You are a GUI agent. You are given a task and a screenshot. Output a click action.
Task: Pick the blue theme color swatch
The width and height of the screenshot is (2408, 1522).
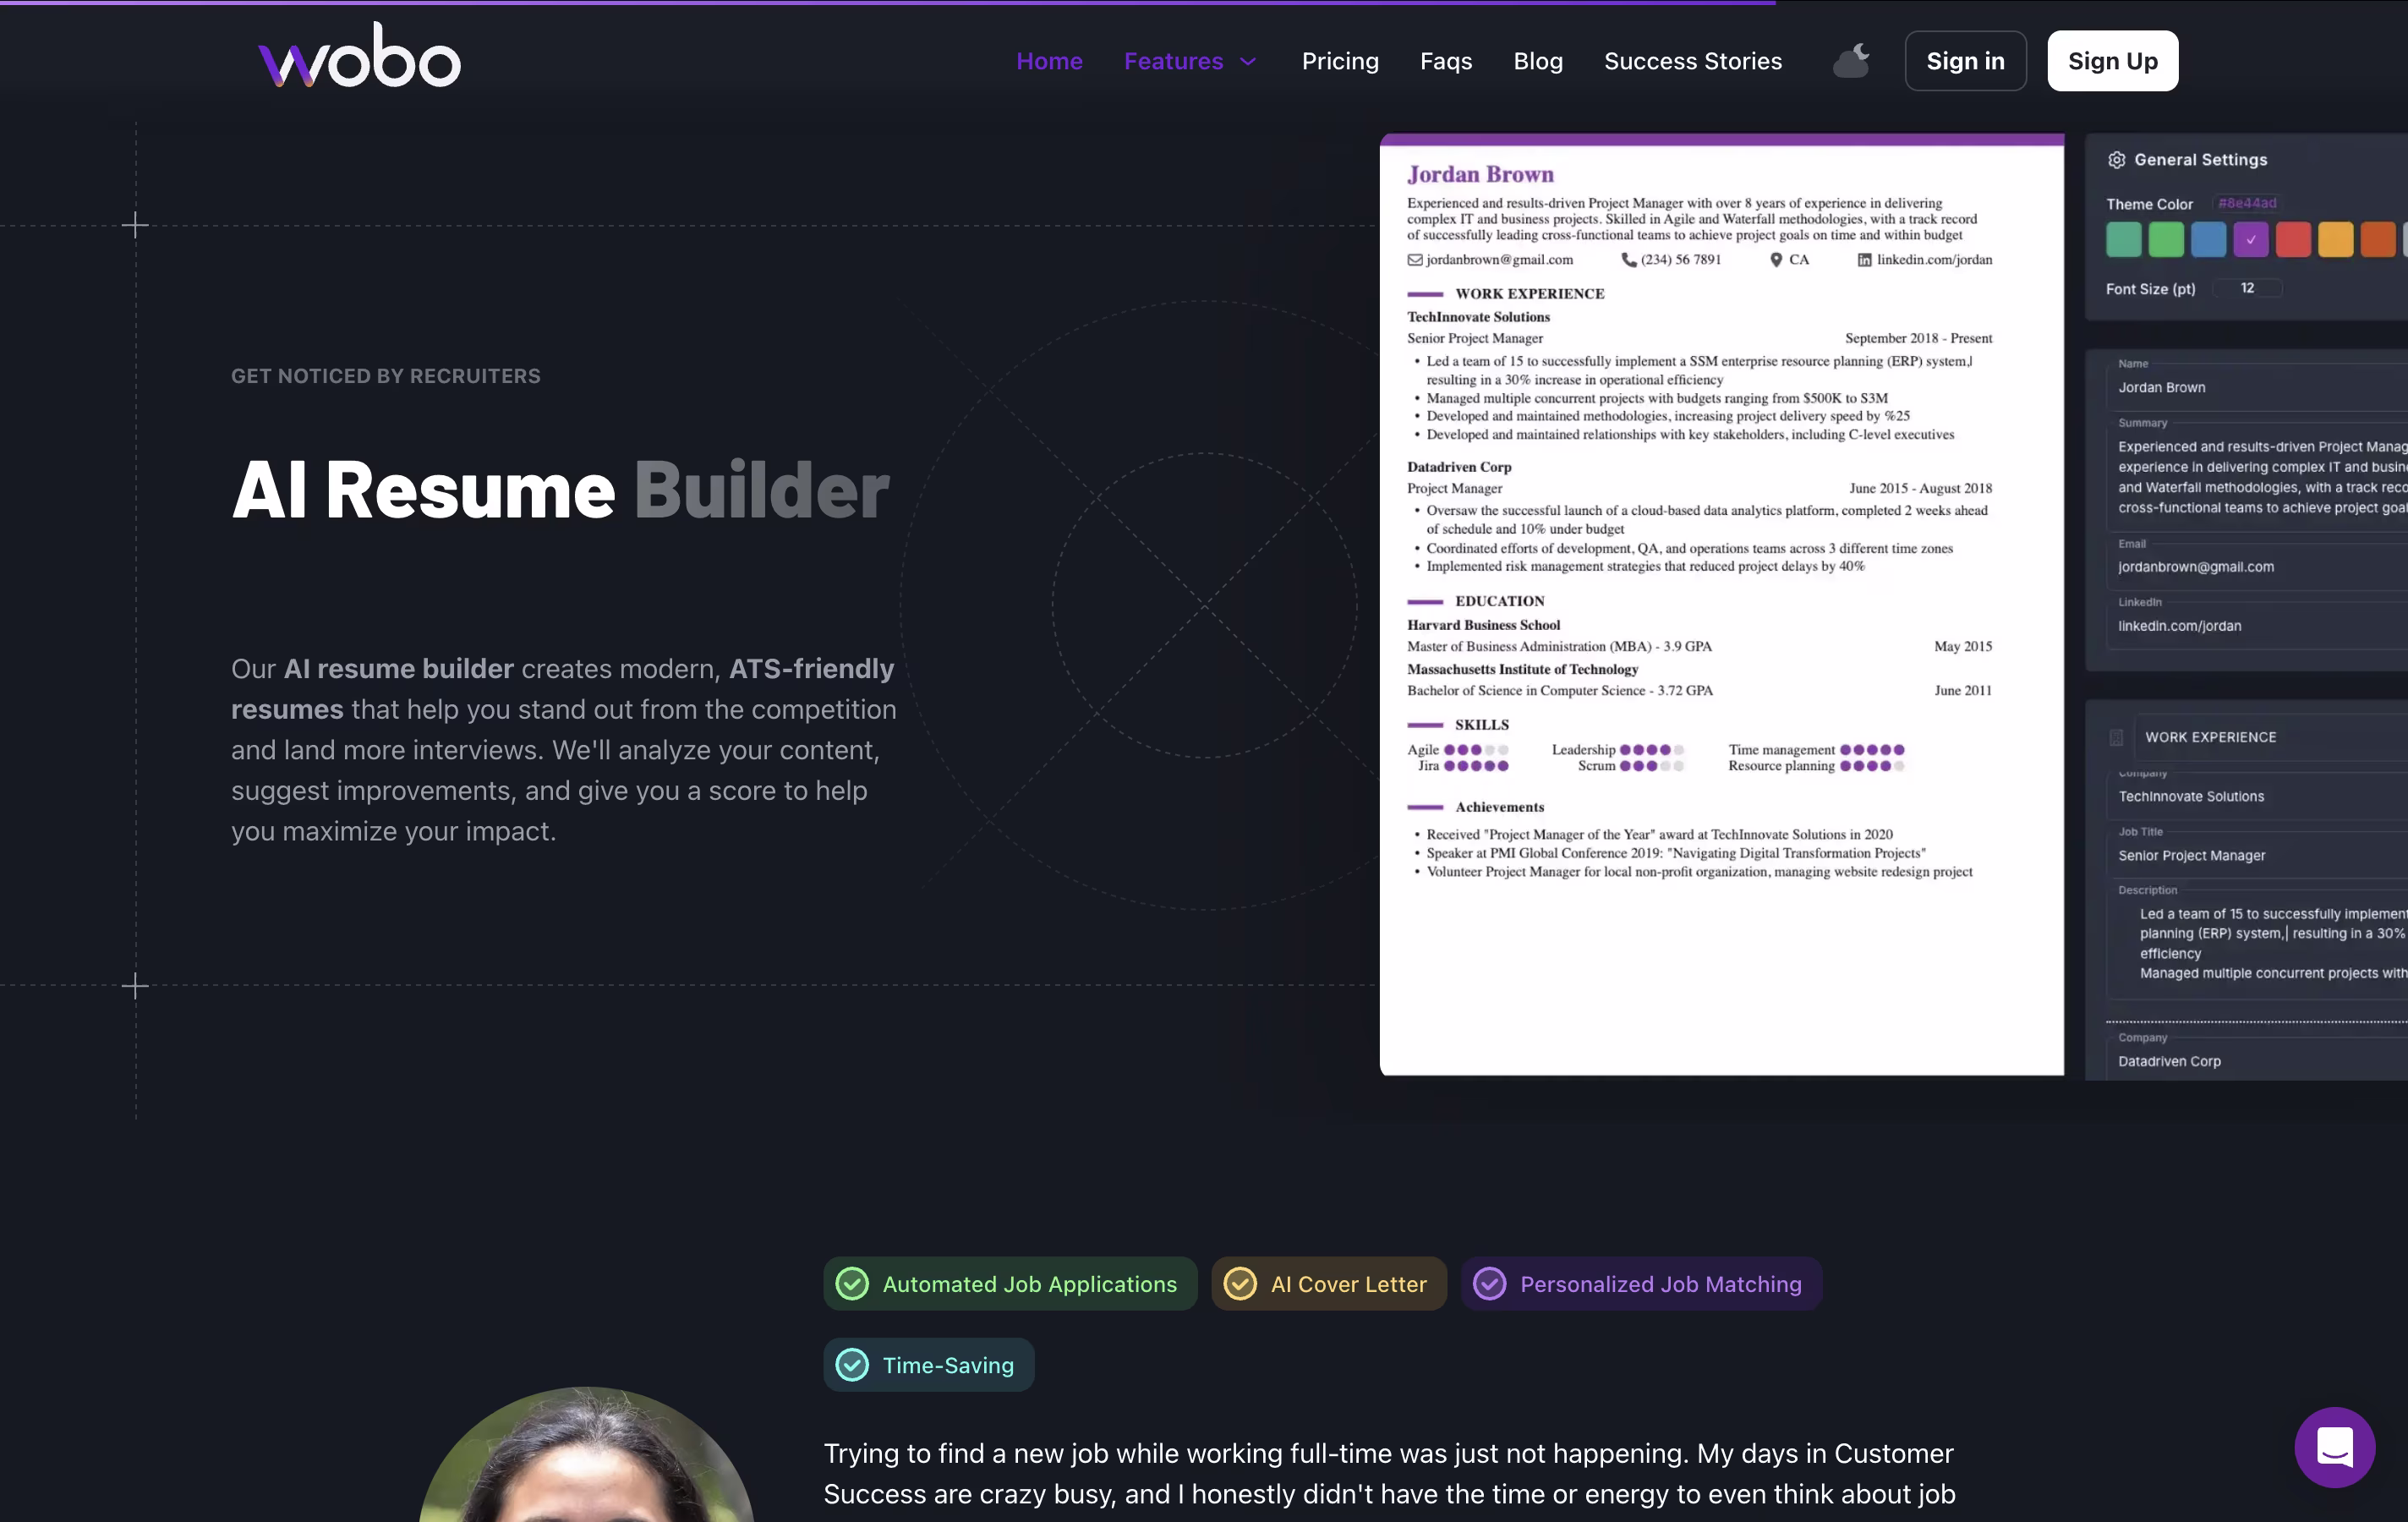[2208, 239]
